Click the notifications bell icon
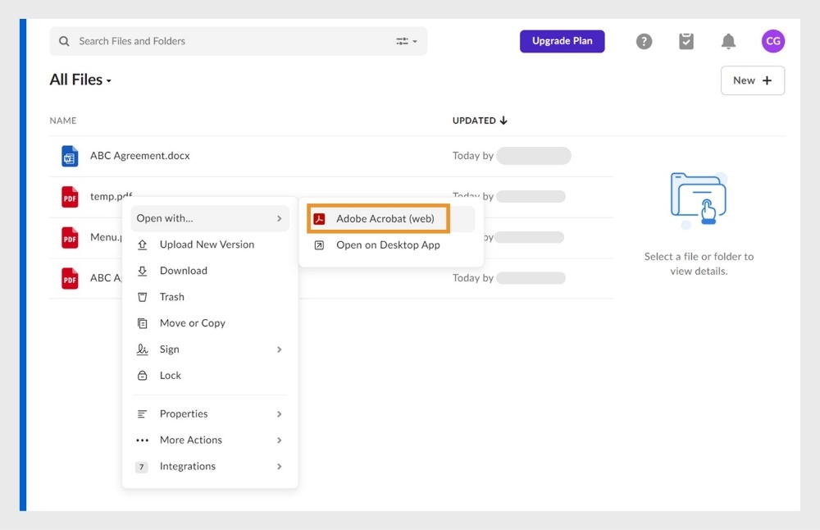Viewport: 820px width, 530px height. coord(728,41)
